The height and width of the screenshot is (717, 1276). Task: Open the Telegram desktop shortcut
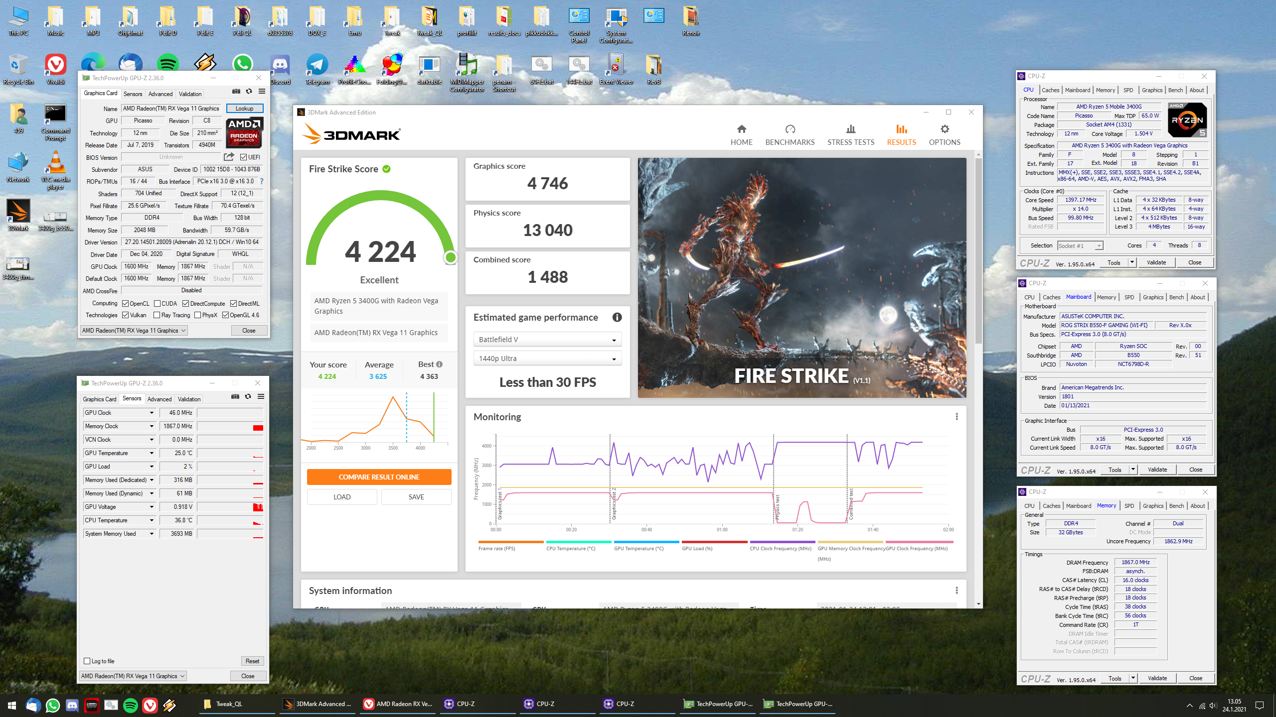[318, 70]
